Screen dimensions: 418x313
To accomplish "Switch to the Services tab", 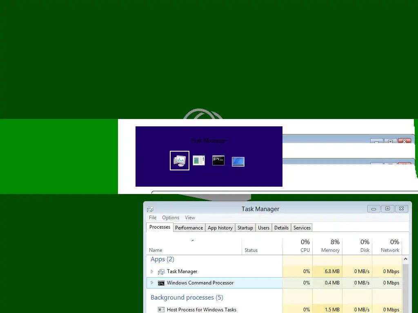I will point(302,228).
